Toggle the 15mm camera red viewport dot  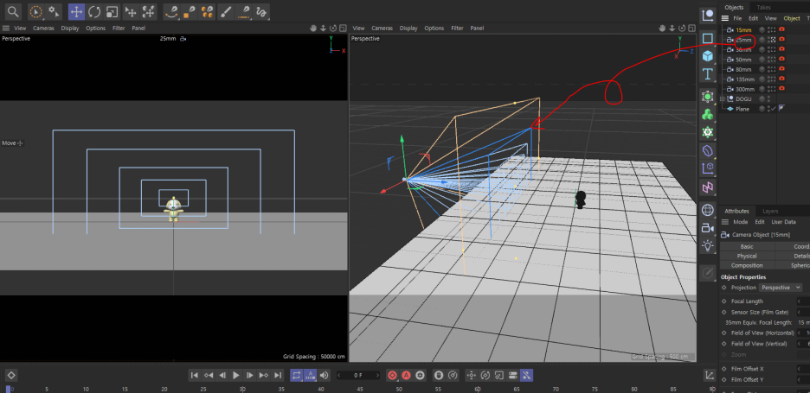tap(781, 30)
